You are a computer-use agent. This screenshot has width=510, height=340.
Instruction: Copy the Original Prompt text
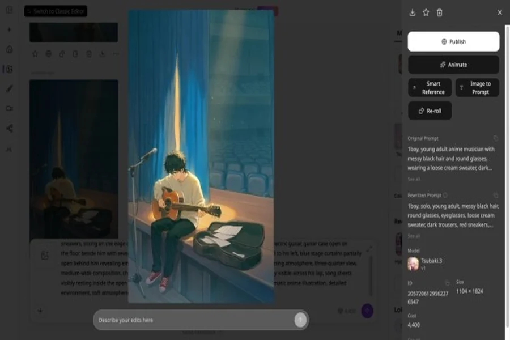pos(496,138)
